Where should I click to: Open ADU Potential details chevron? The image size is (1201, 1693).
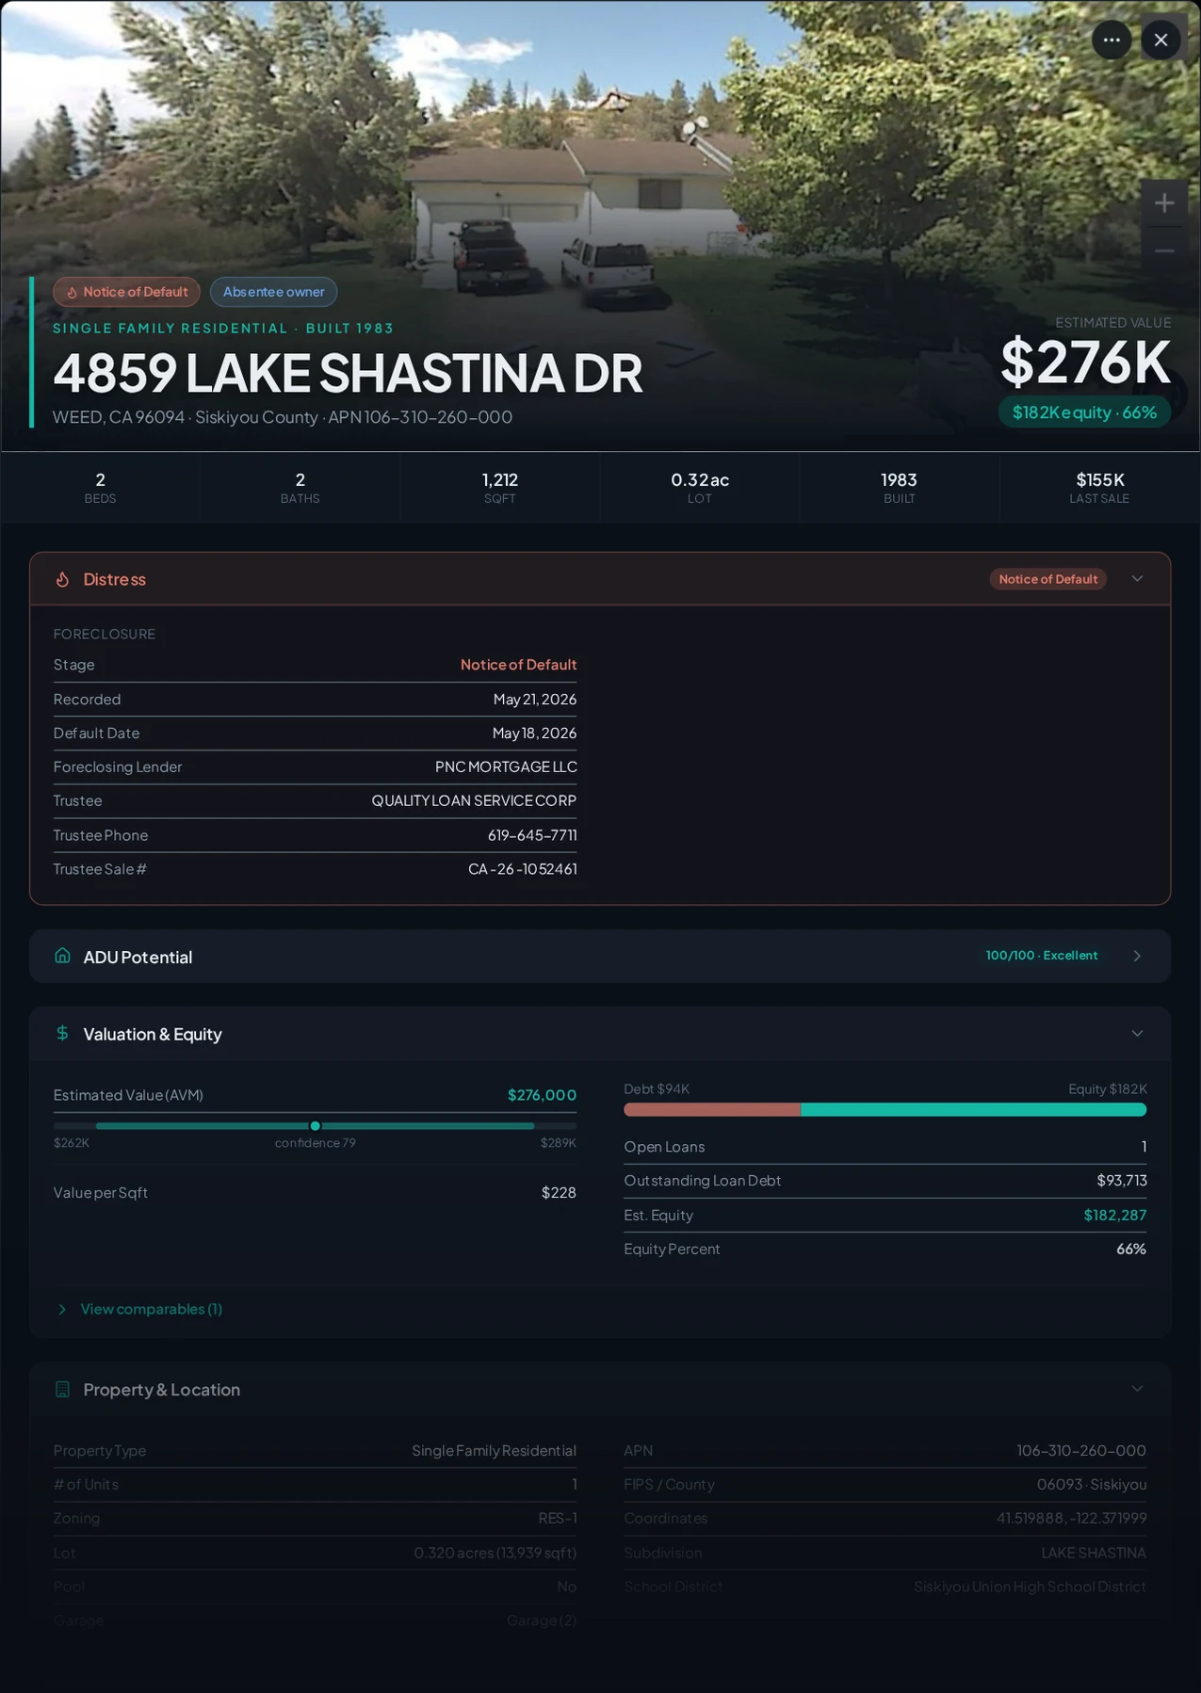pos(1137,956)
